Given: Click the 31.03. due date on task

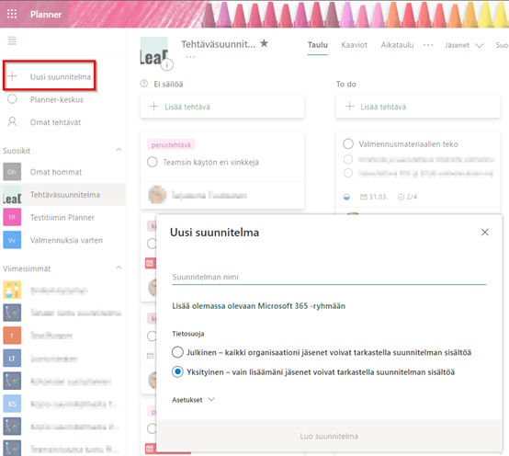Looking at the screenshot, I should (x=374, y=197).
